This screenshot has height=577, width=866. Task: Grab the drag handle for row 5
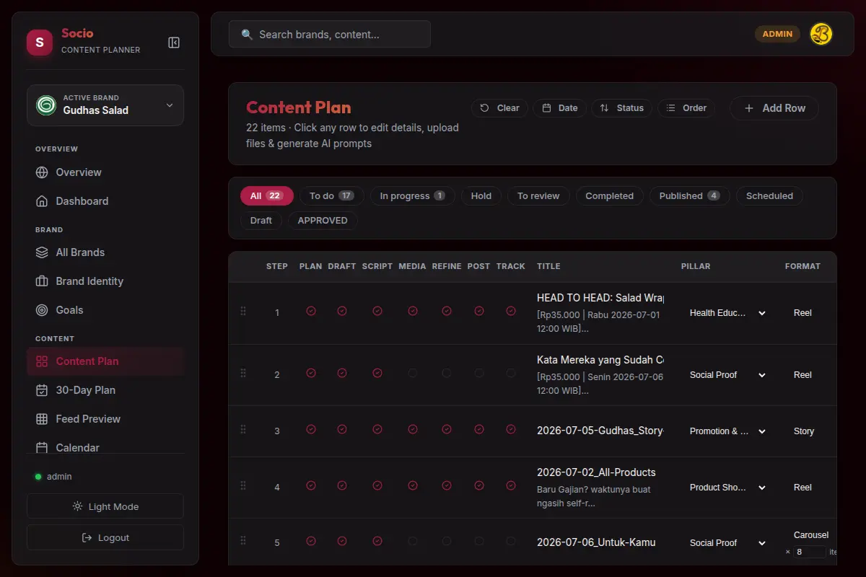tap(243, 540)
